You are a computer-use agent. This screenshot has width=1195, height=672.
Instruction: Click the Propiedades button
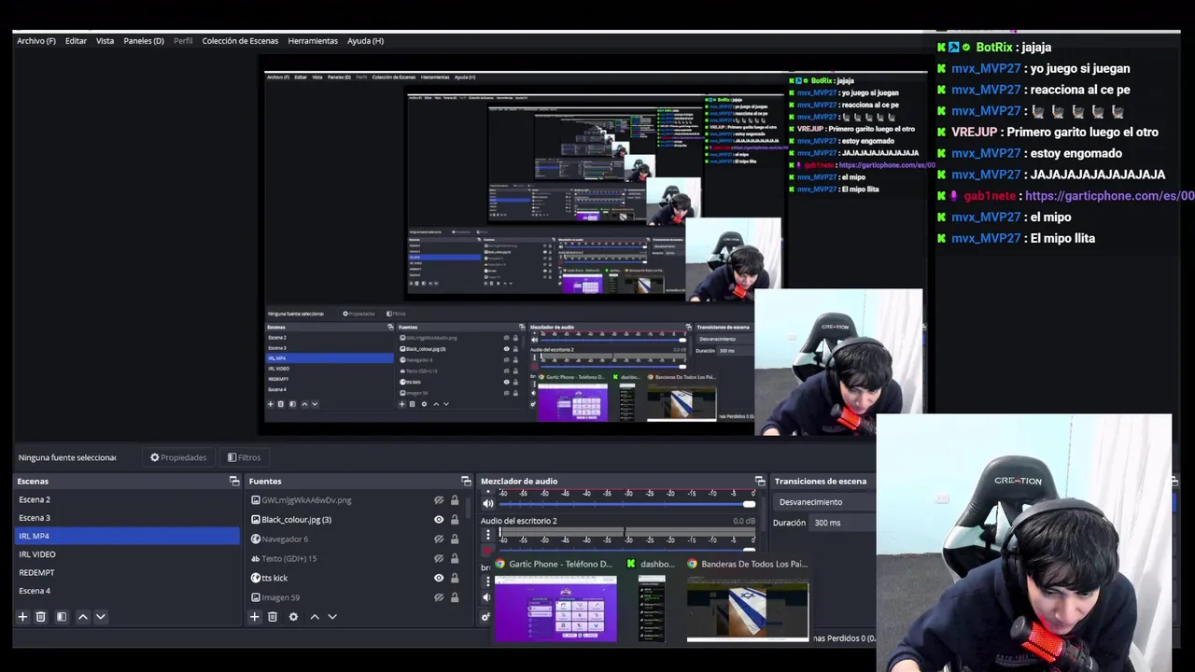(178, 457)
